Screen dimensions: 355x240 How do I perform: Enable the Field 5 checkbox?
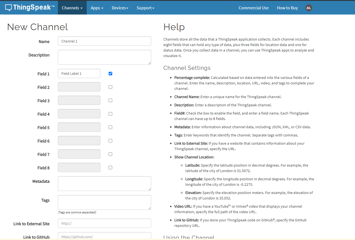pyautogui.click(x=110, y=127)
